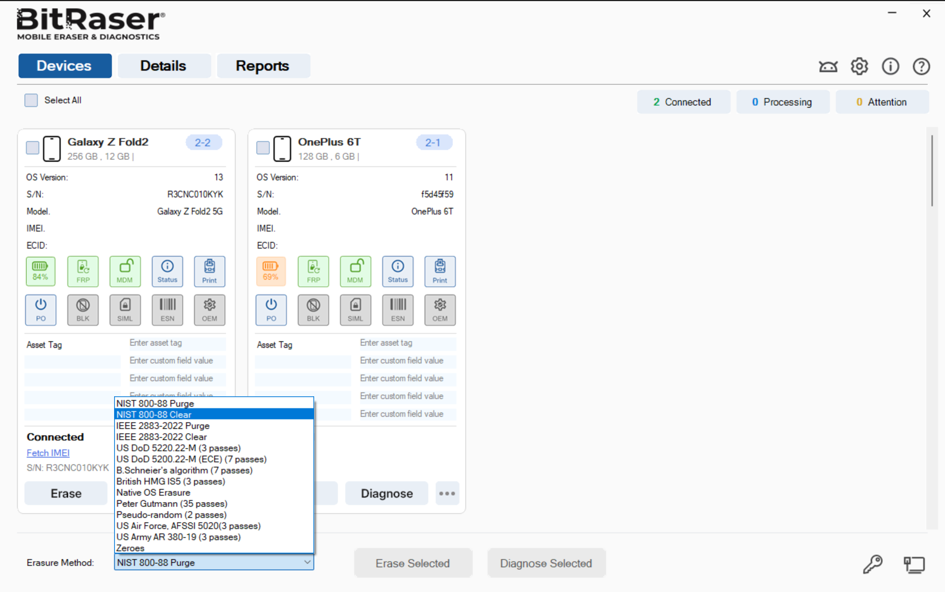Click the Erase Selected button
The height and width of the screenshot is (592, 945).
tap(413, 563)
